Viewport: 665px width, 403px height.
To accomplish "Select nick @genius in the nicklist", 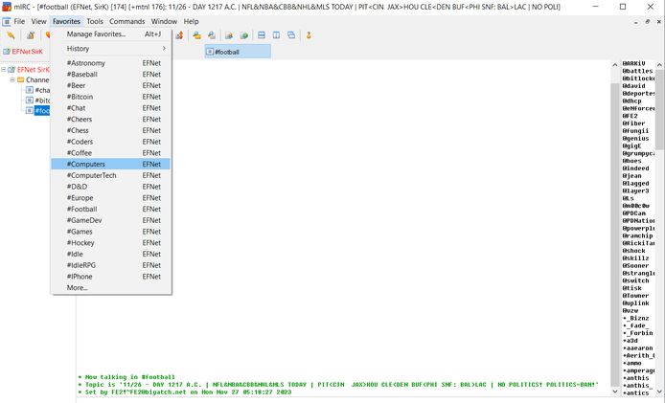I will 635,139.
